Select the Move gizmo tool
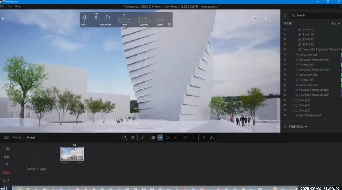Screen dimensions: 342x190 [160, 137]
